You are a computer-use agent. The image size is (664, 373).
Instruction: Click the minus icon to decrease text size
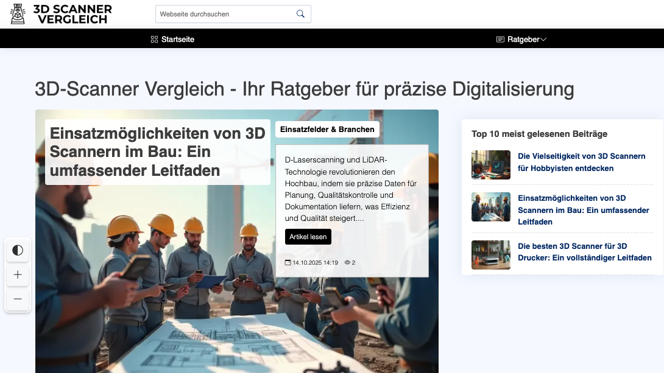tap(18, 299)
